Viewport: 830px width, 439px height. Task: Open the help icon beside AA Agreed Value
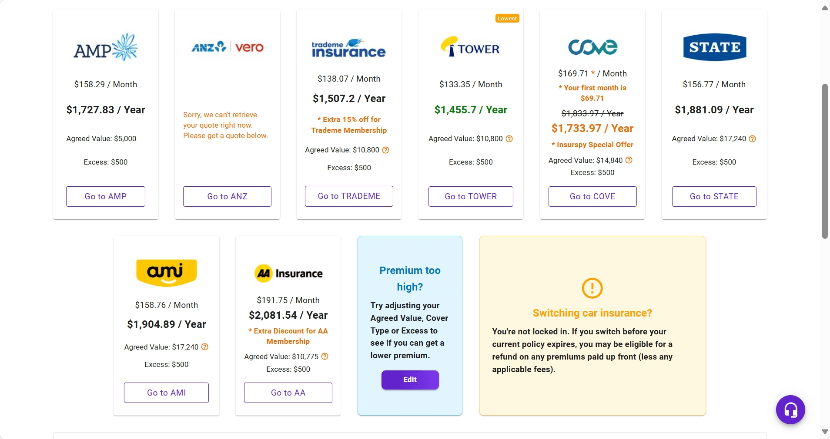pyautogui.click(x=325, y=356)
